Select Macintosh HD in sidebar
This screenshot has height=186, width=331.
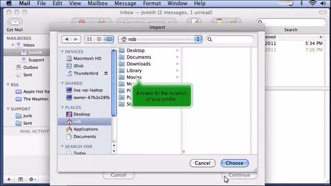point(84,58)
